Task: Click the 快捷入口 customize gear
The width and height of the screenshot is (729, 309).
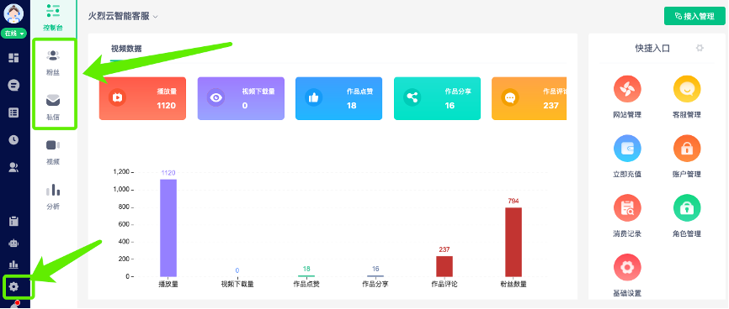Action: (x=700, y=48)
